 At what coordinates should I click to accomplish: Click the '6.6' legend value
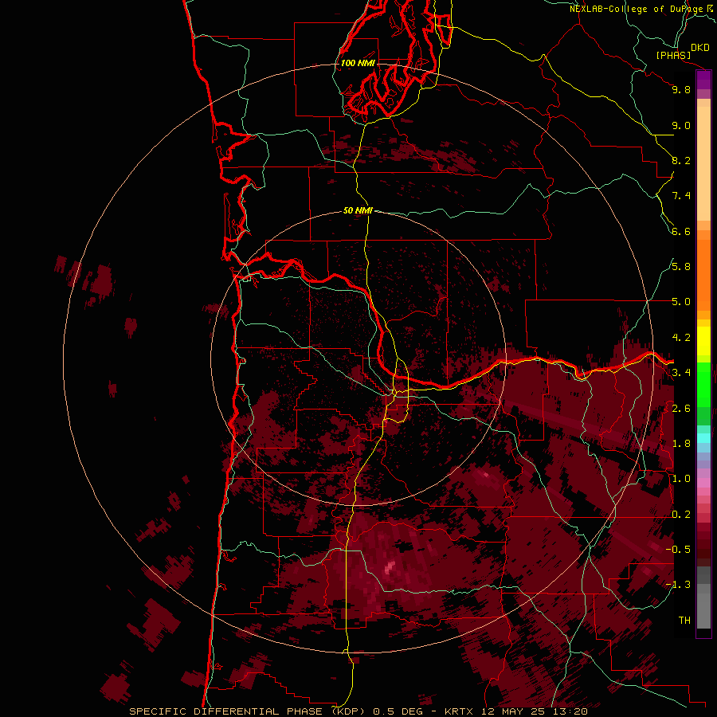pyautogui.click(x=681, y=231)
